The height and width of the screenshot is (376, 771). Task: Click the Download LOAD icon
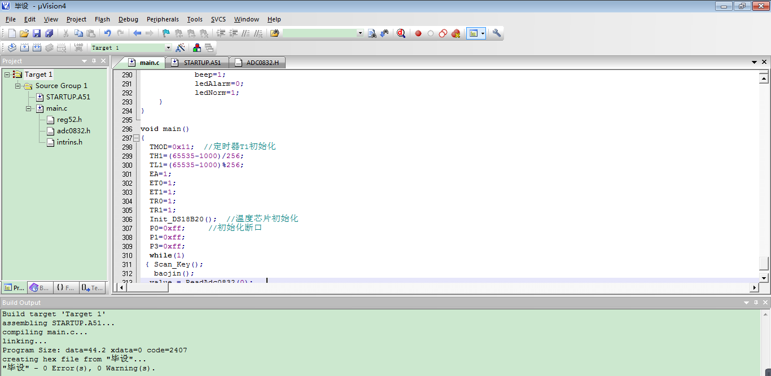pos(78,48)
